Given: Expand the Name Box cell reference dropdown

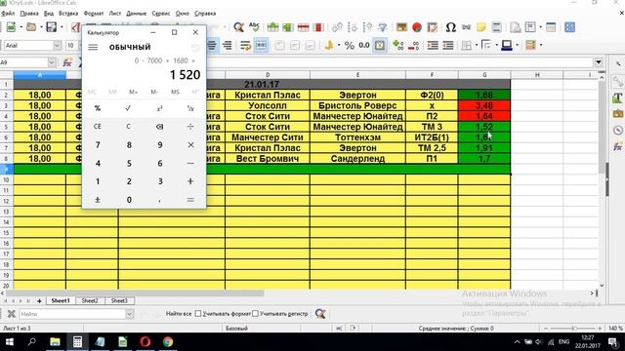Looking at the screenshot, I should [x=52, y=62].
